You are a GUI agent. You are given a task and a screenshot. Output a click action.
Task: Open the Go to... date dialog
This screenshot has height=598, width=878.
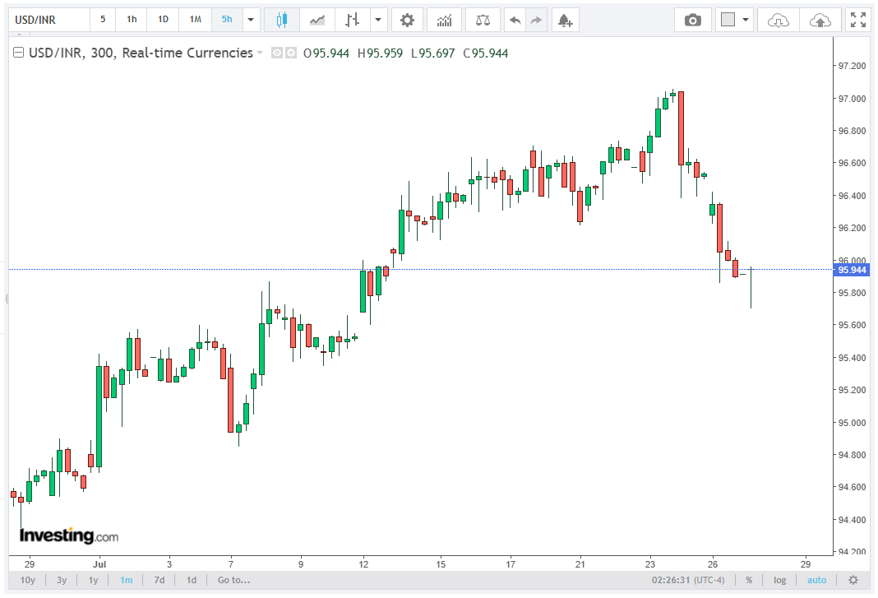pyautogui.click(x=233, y=580)
